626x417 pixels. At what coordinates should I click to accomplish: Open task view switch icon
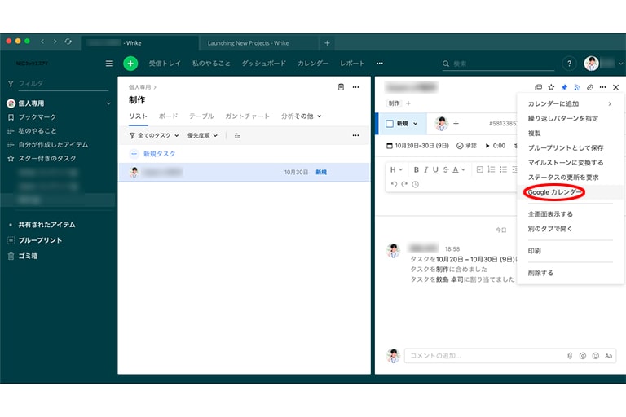click(x=538, y=87)
